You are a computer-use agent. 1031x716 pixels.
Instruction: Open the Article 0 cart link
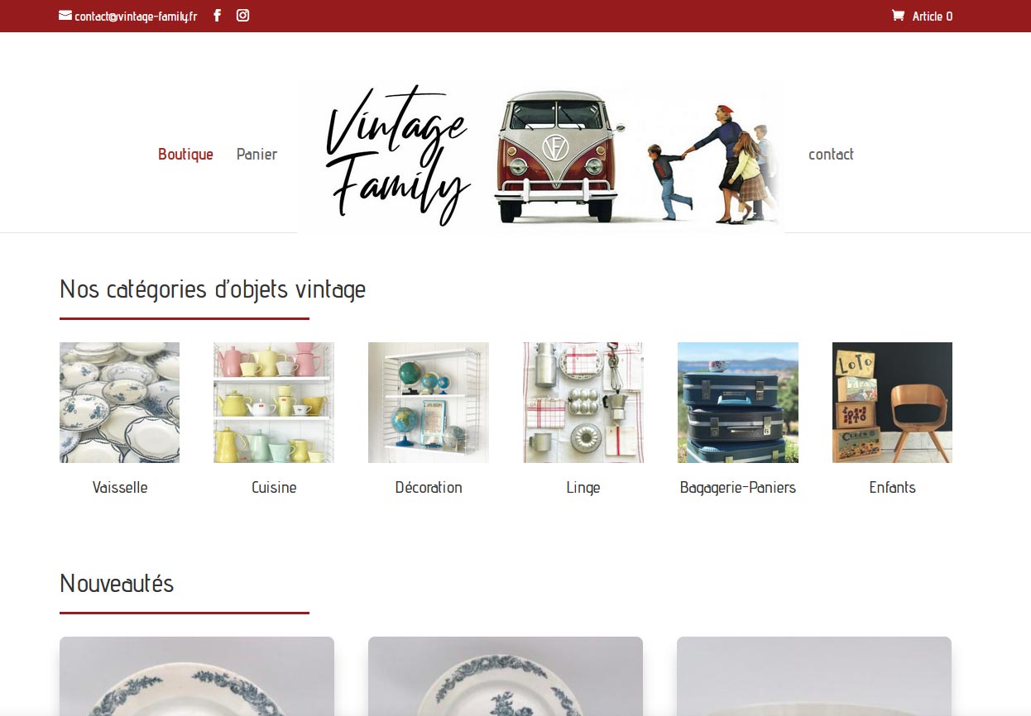tap(932, 16)
